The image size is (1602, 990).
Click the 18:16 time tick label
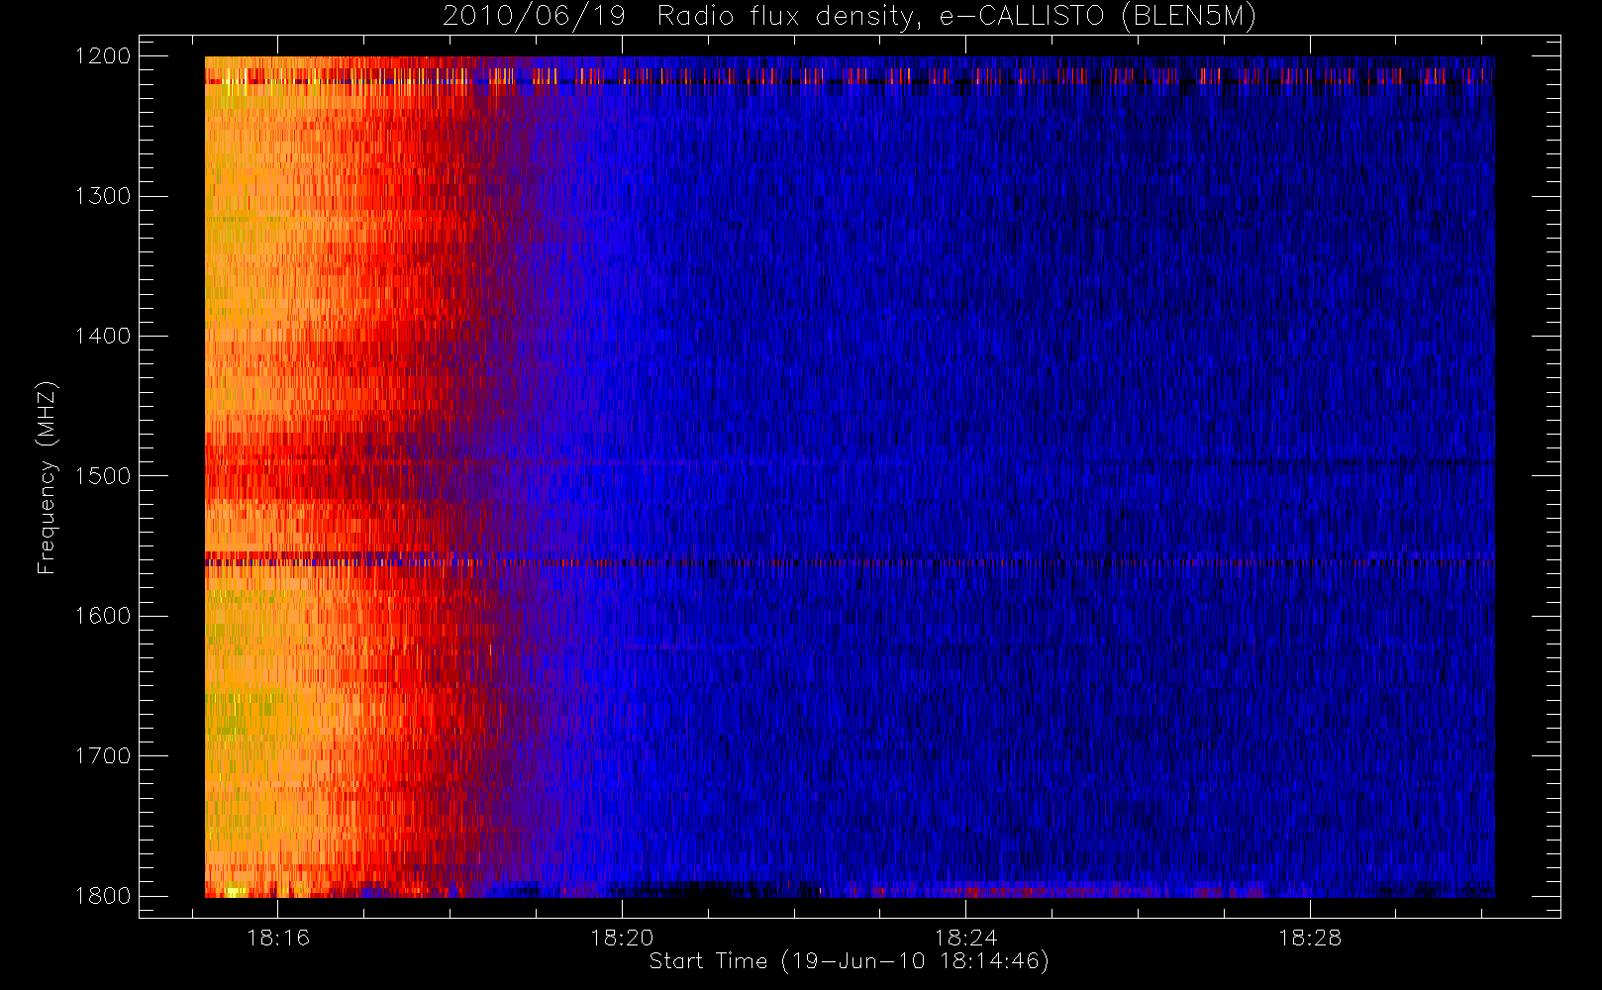click(x=278, y=938)
